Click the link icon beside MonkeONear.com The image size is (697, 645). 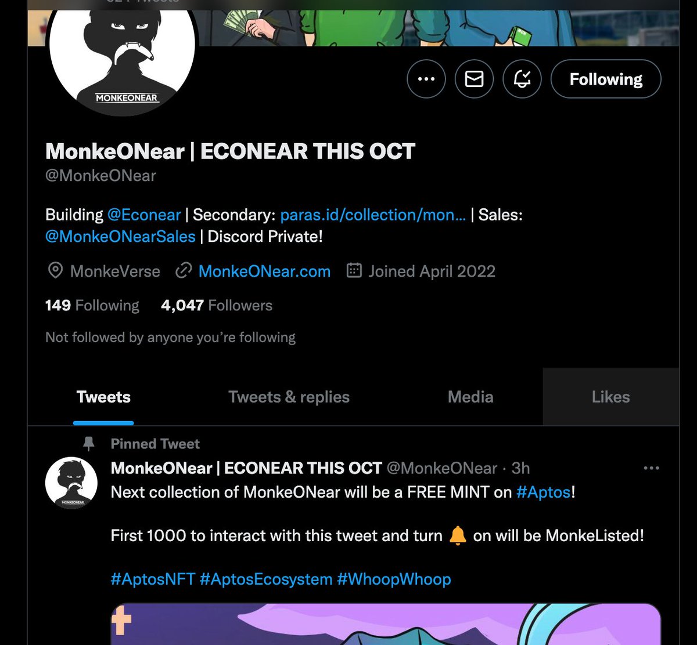coord(184,271)
